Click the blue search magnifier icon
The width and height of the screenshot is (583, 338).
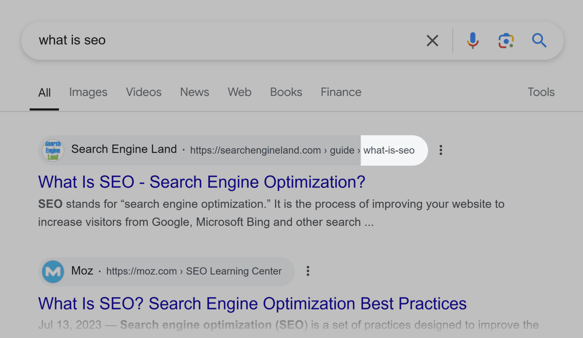click(x=539, y=40)
